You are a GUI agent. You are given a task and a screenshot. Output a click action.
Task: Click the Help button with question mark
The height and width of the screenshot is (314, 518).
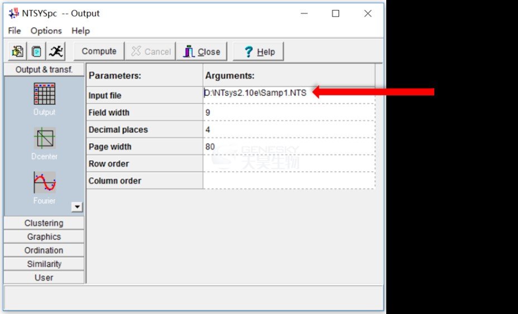(258, 51)
